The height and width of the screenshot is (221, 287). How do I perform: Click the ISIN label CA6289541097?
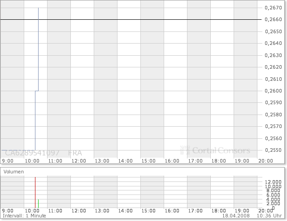(x=33, y=153)
